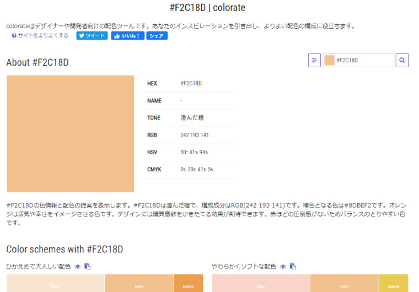Tweet this page with ツイート button

point(92,35)
